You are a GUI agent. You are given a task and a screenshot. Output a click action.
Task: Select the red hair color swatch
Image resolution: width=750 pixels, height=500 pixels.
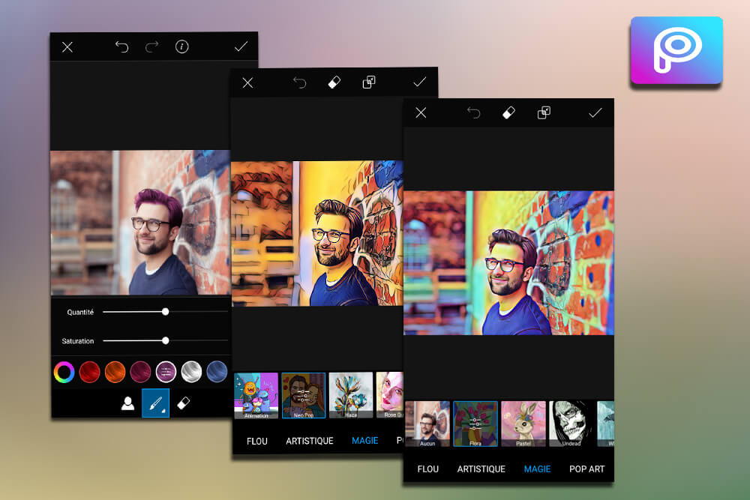(x=90, y=372)
